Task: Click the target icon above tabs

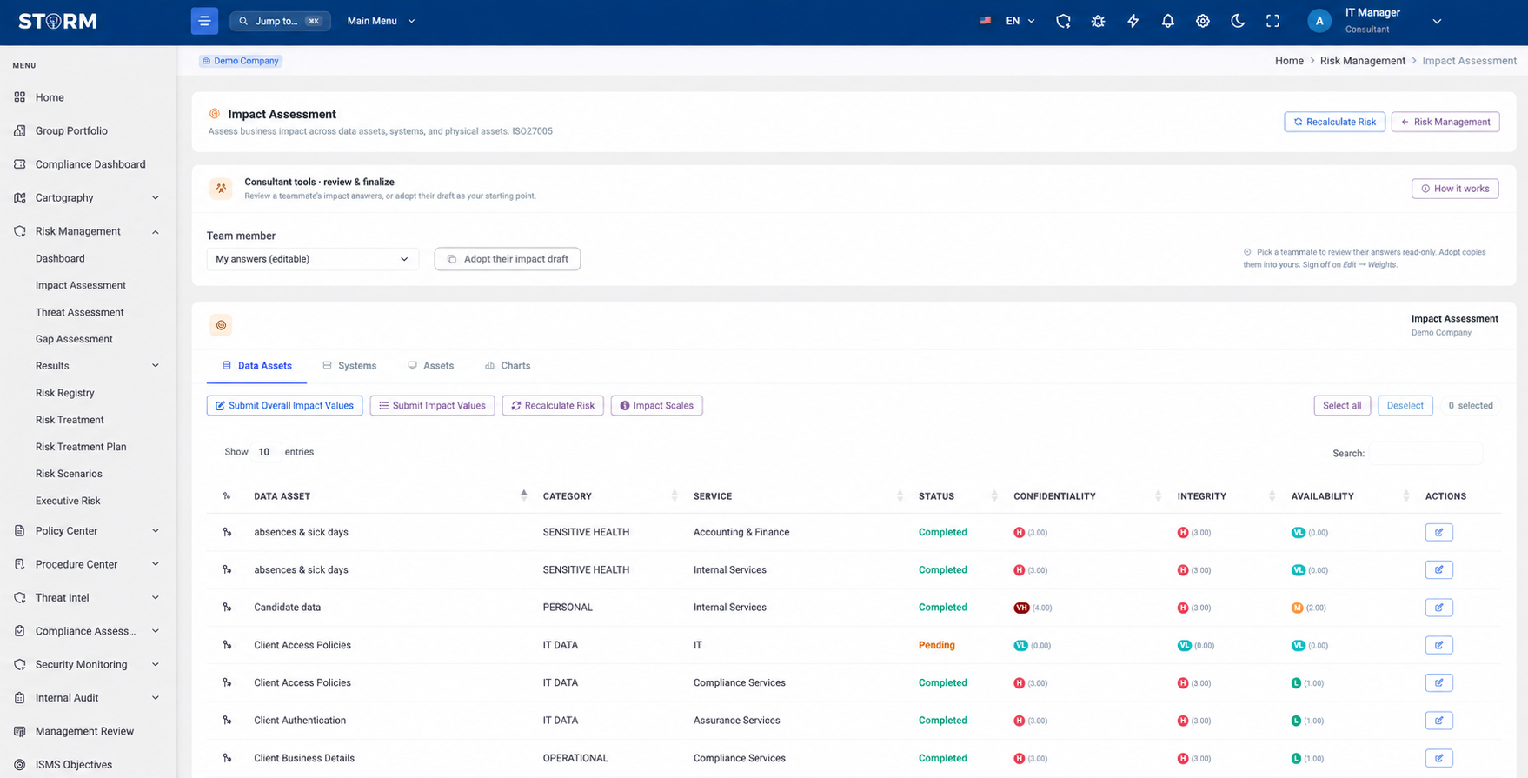Action: tap(221, 325)
